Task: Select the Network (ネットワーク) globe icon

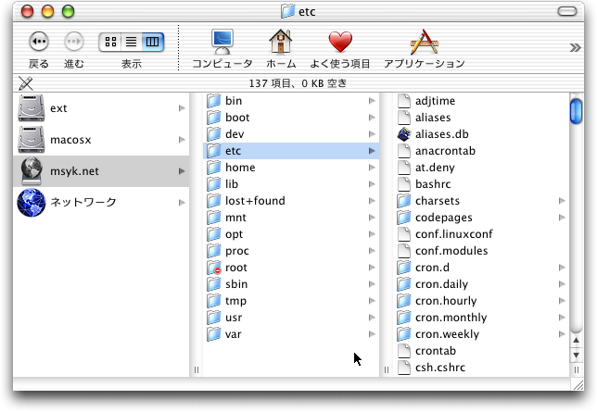Action: pos(32,202)
